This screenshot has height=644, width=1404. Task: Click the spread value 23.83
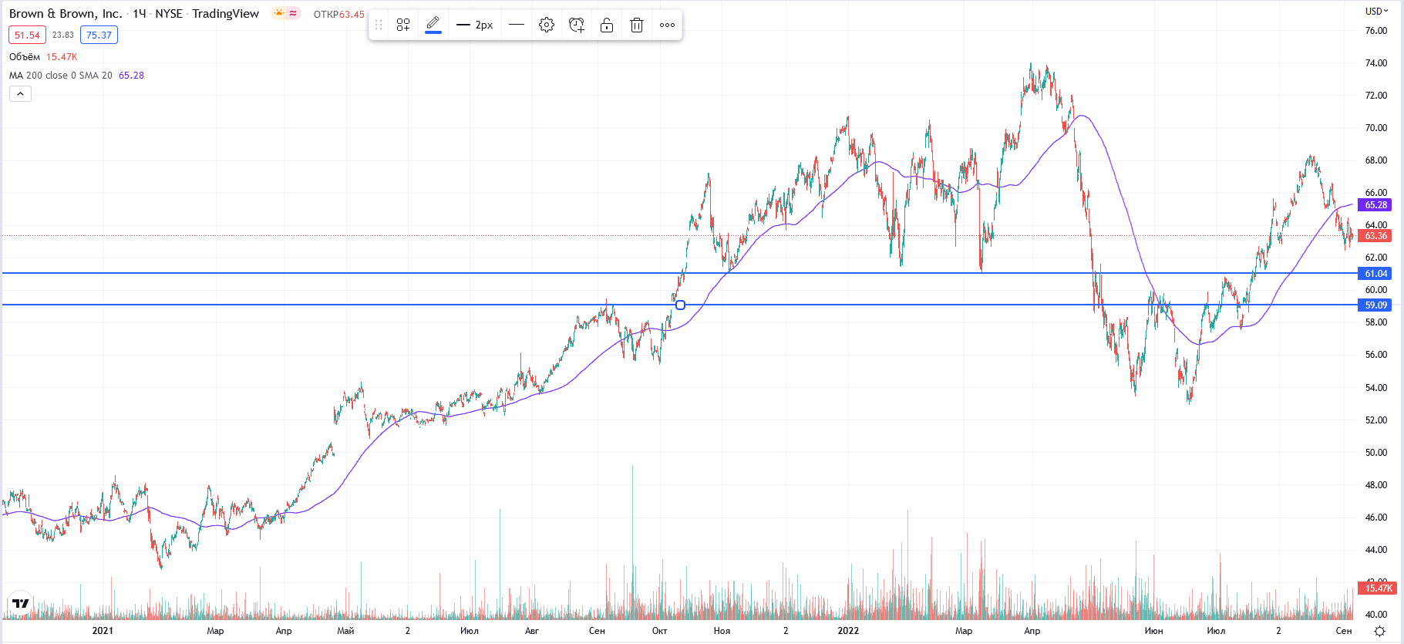(63, 35)
